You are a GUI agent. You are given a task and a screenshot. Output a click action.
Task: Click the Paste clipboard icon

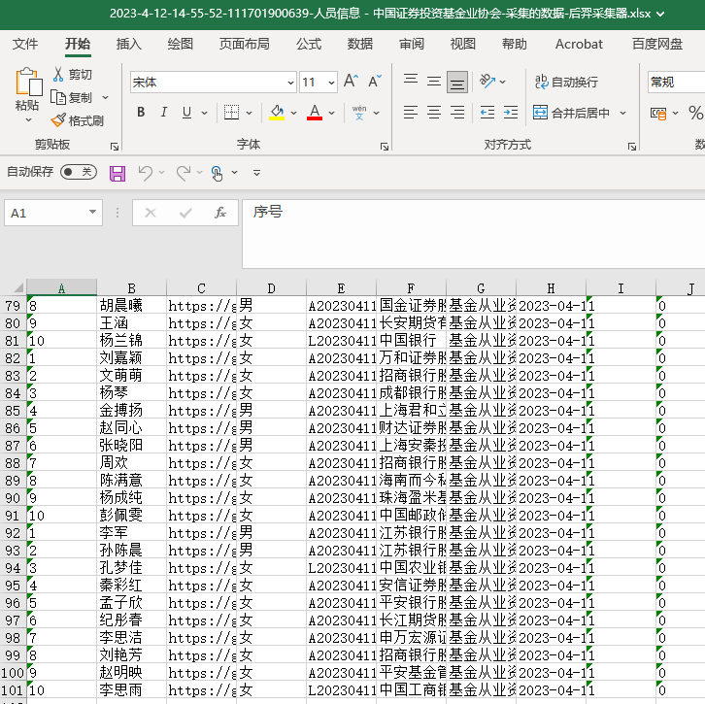click(x=29, y=83)
